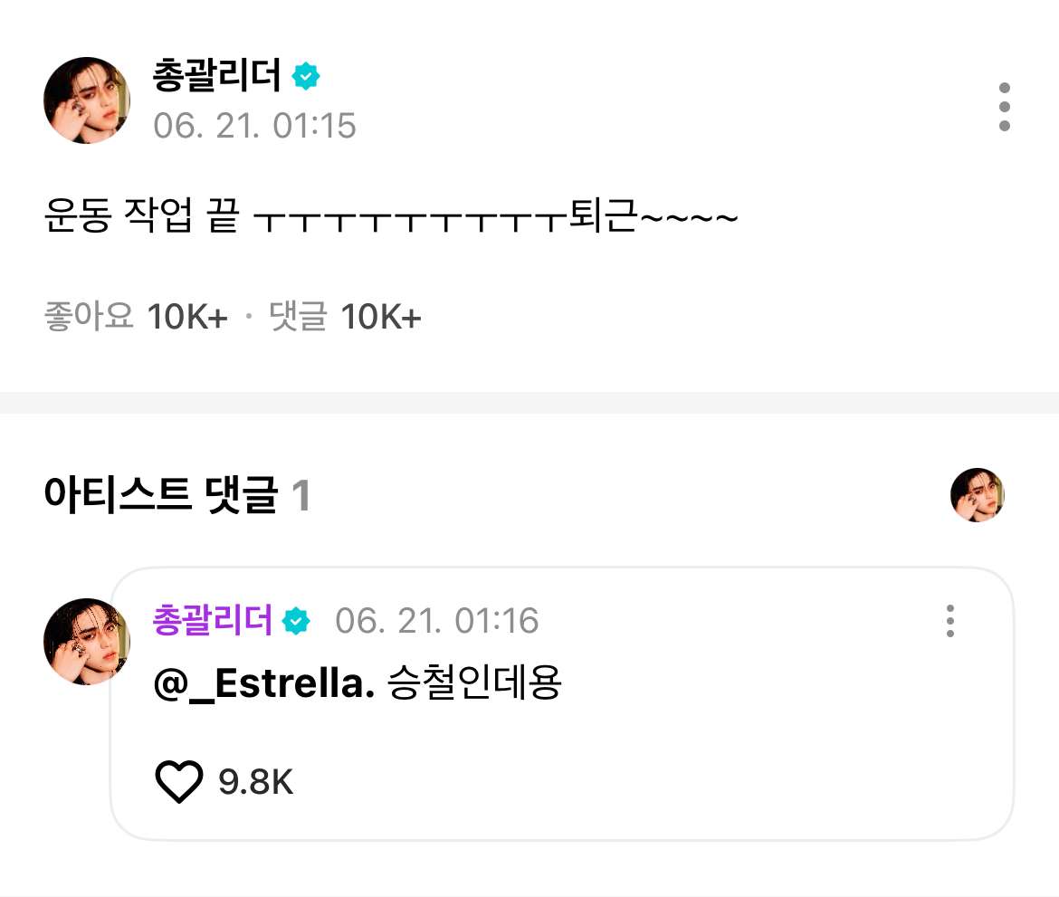Open the artist comment's three-dot menu
The width and height of the screenshot is (1059, 897).
pyautogui.click(x=949, y=621)
